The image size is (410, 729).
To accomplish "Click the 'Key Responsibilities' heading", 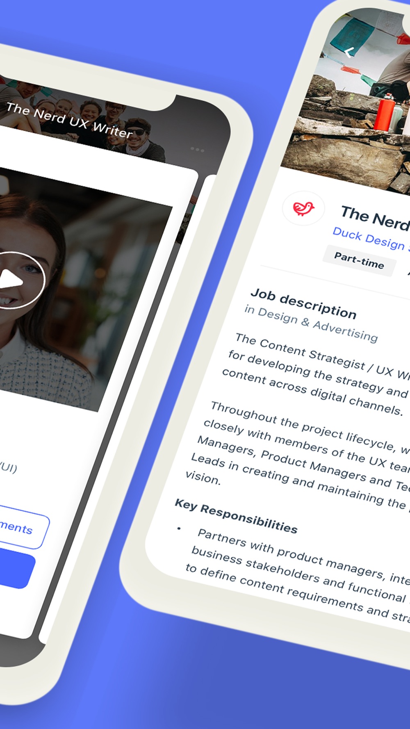I will point(236,516).
